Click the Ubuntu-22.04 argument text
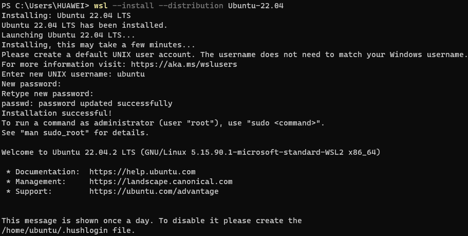The image size is (468, 236). (256, 6)
